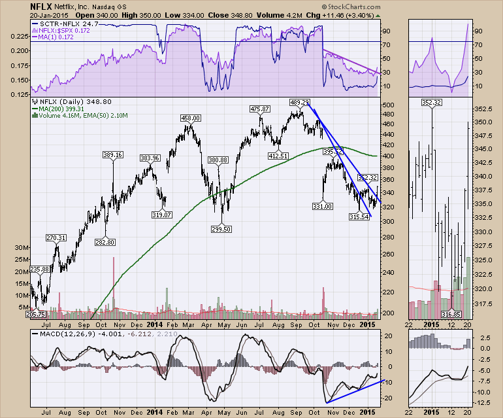Click the Open 340.00 value
Viewport: 503px width, 418px height.
coord(97,15)
